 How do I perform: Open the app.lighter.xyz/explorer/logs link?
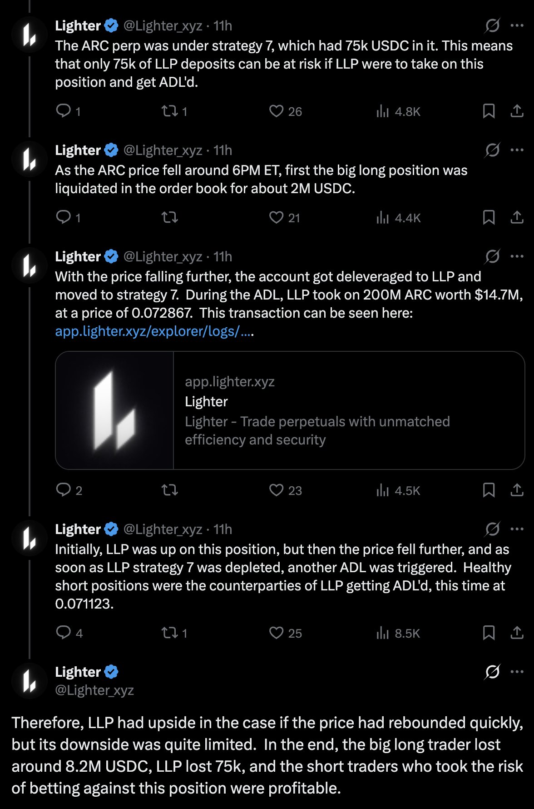tap(153, 331)
